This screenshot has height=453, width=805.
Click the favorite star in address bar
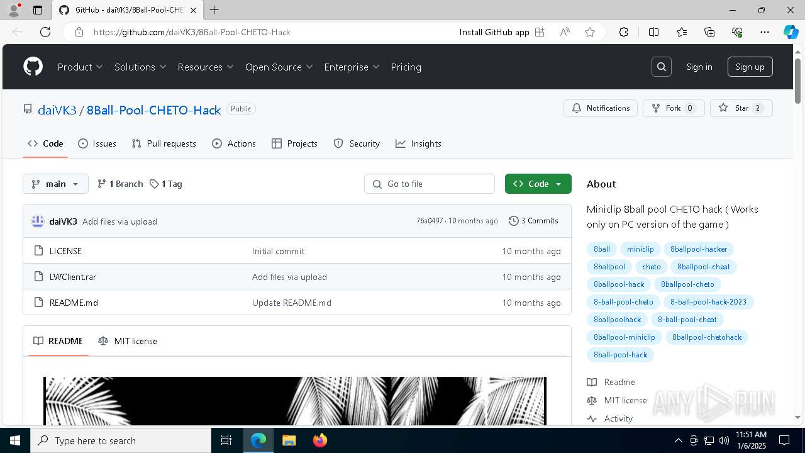[x=590, y=32]
